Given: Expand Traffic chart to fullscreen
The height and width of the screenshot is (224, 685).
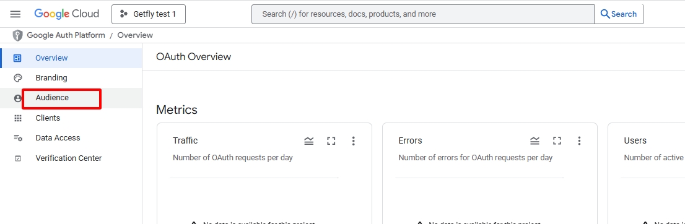Looking at the screenshot, I should (331, 140).
